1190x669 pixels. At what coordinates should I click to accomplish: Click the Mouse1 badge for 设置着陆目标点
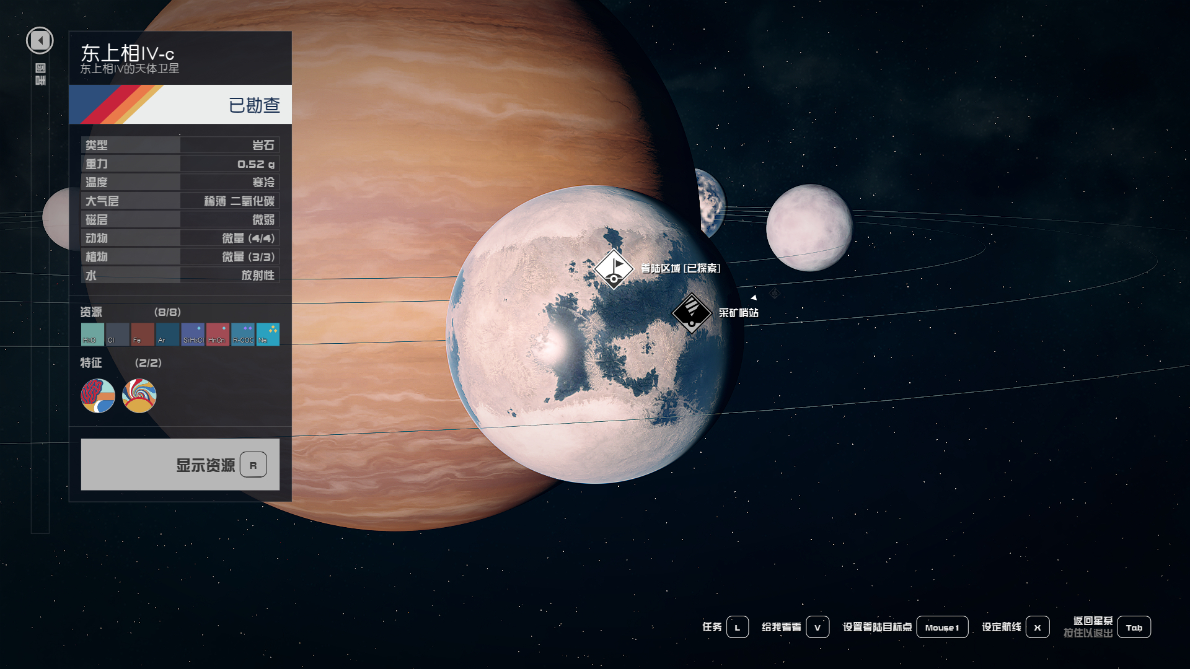point(942,627)
